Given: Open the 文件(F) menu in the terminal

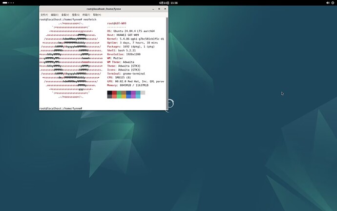Looking at the screenshot, I should (44, 15).
